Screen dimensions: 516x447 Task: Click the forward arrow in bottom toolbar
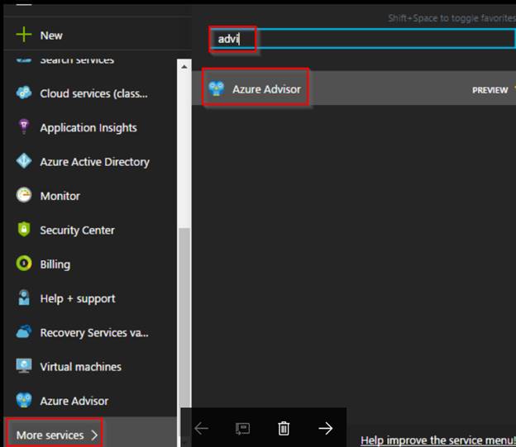(x=326, y=428)
